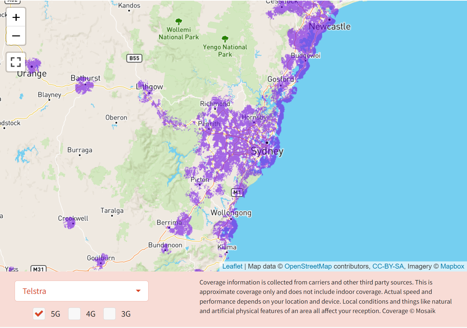Click the Budgewoi town label

pos(305,56)
